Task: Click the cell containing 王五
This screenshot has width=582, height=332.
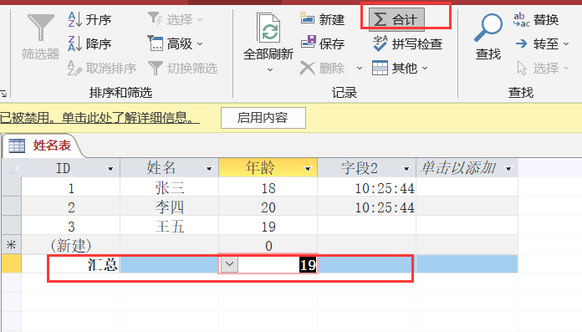Action: (169, 226)
